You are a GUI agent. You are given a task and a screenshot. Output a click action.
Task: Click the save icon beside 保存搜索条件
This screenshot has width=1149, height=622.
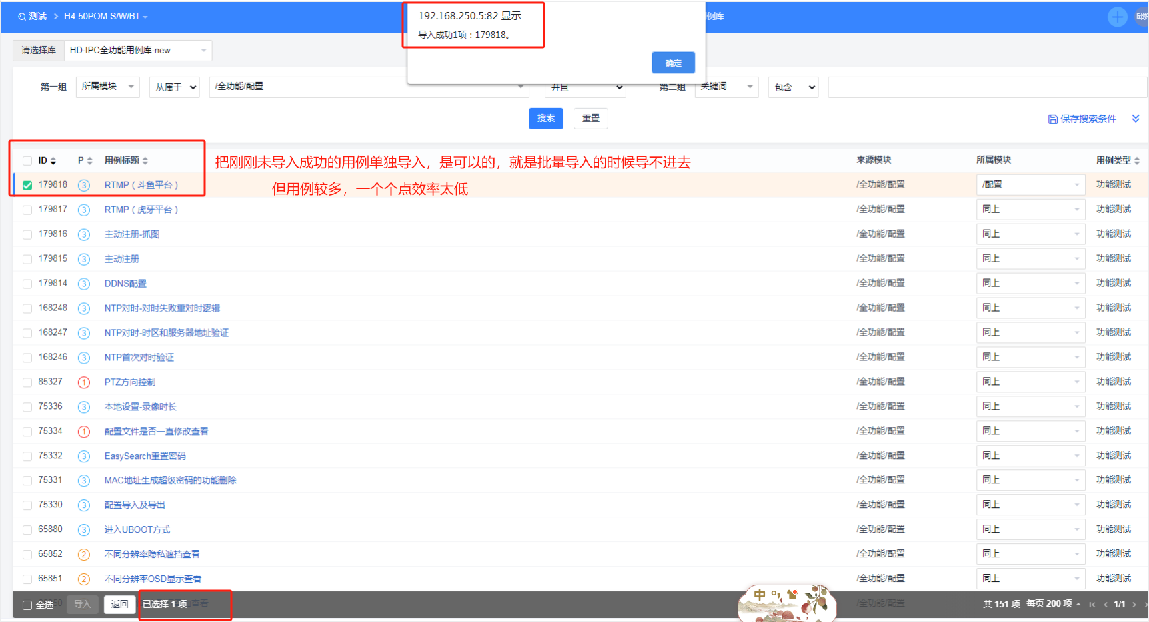tap(1053, 119)
